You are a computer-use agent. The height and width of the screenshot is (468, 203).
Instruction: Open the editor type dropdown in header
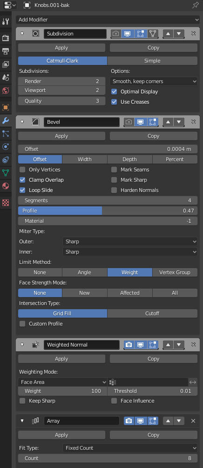click(10, 5)
